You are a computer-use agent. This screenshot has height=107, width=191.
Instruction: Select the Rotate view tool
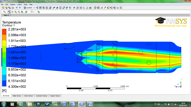[9, 12]
